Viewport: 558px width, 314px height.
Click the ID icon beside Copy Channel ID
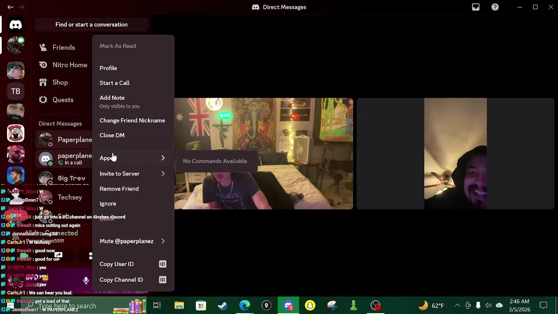[163, 280]
